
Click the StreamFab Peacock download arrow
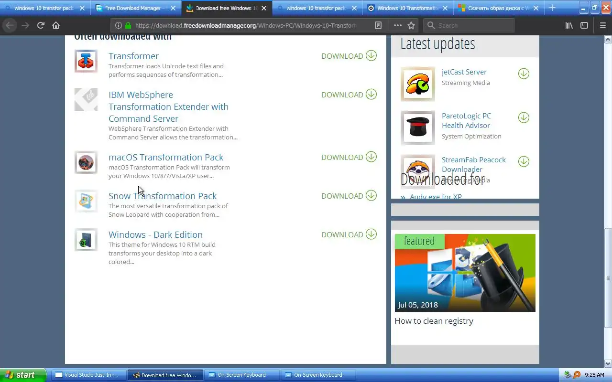524,161
